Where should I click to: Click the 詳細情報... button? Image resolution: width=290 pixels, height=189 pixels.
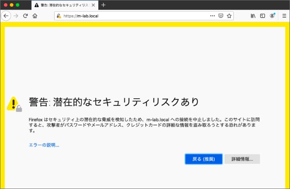242,159
